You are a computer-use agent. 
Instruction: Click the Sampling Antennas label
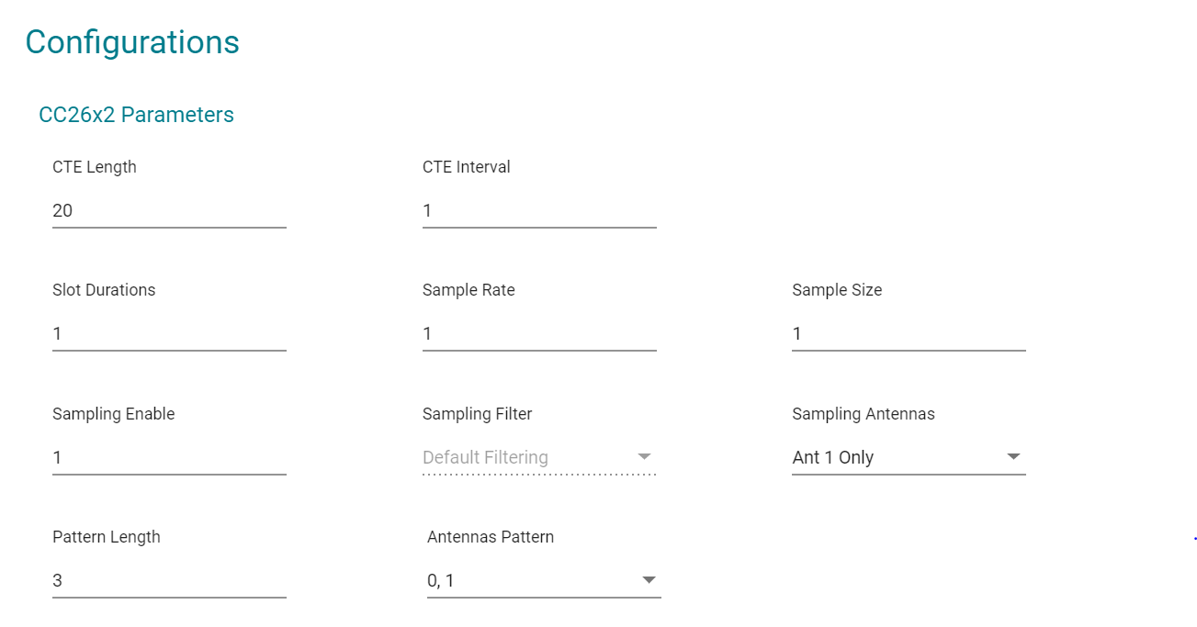[864, 414]
